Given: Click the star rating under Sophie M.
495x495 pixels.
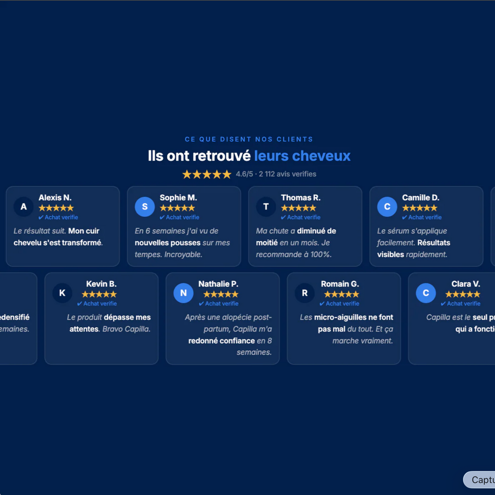Looking at the screenshot, I should tap(177, 208).
